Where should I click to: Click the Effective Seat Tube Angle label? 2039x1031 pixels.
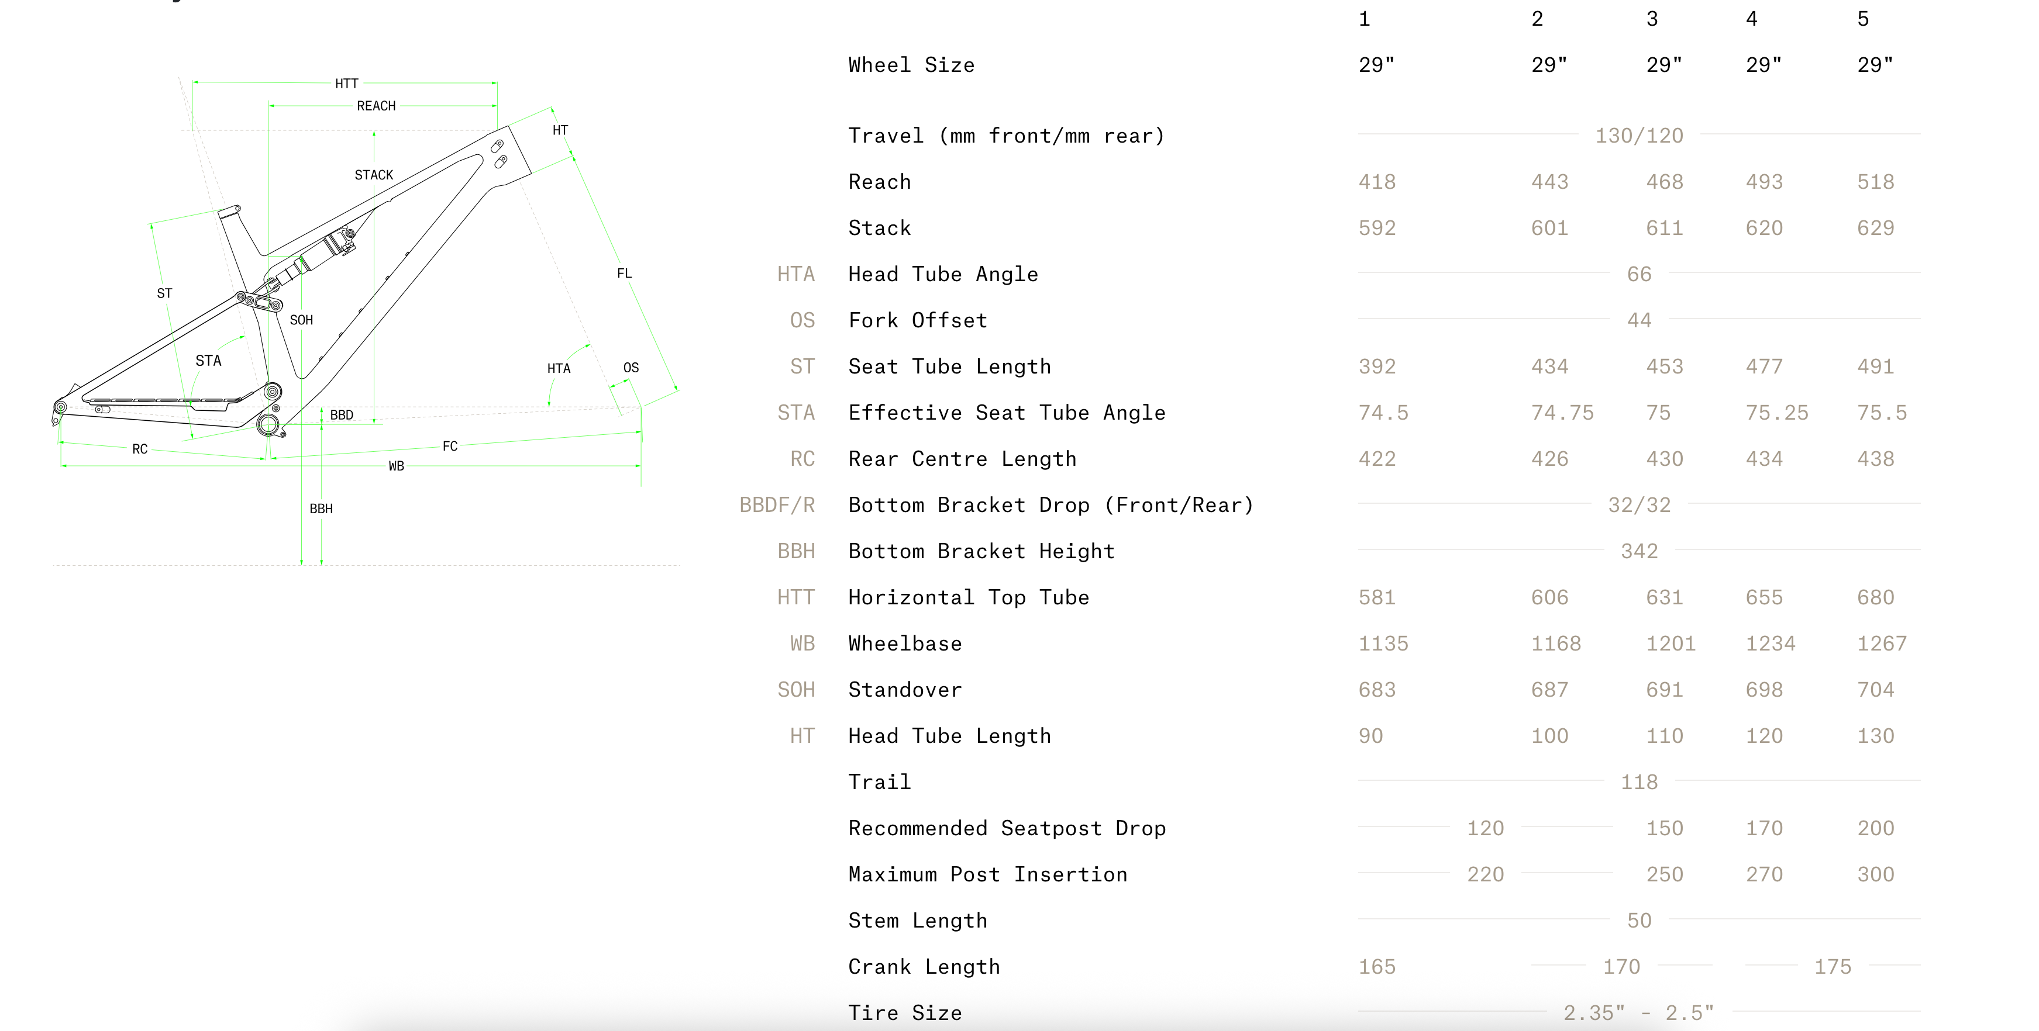(x=1006, y=413)
